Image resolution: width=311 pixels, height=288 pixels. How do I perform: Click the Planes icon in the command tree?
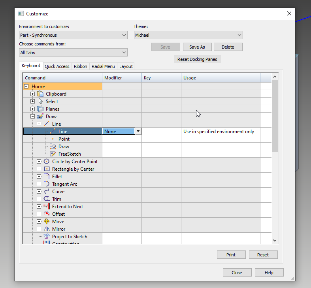click(40, 109)
